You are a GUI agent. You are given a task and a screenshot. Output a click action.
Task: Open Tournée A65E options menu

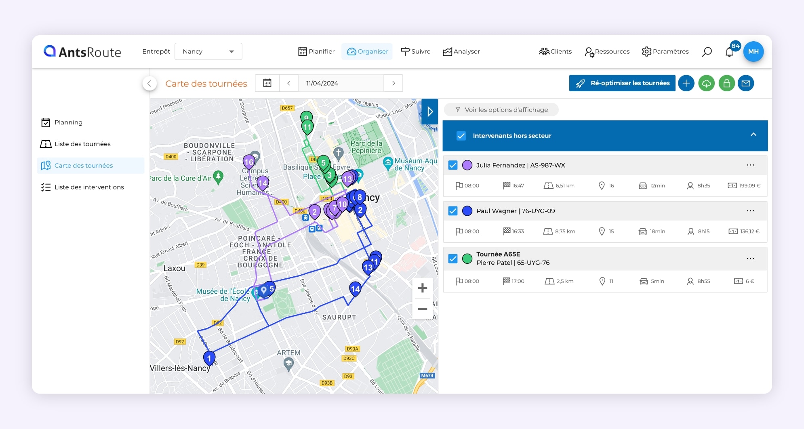click(x=751, y=259)
